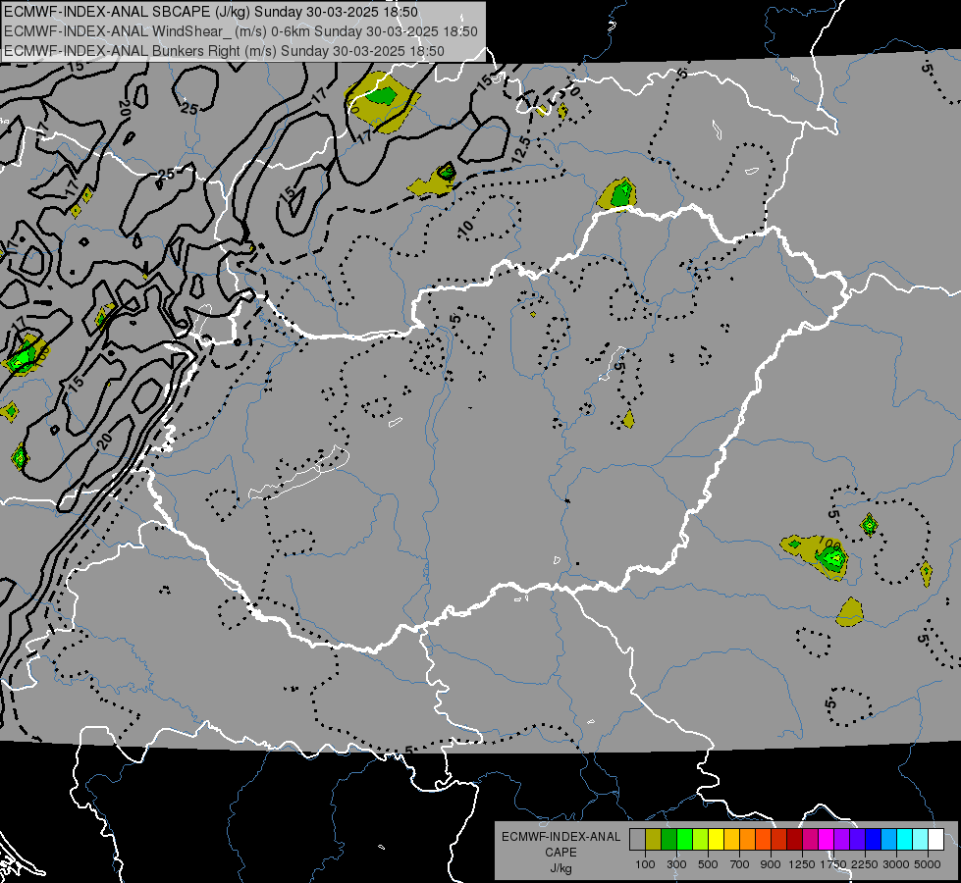Click the "2250" legend value

click(865, 864)
